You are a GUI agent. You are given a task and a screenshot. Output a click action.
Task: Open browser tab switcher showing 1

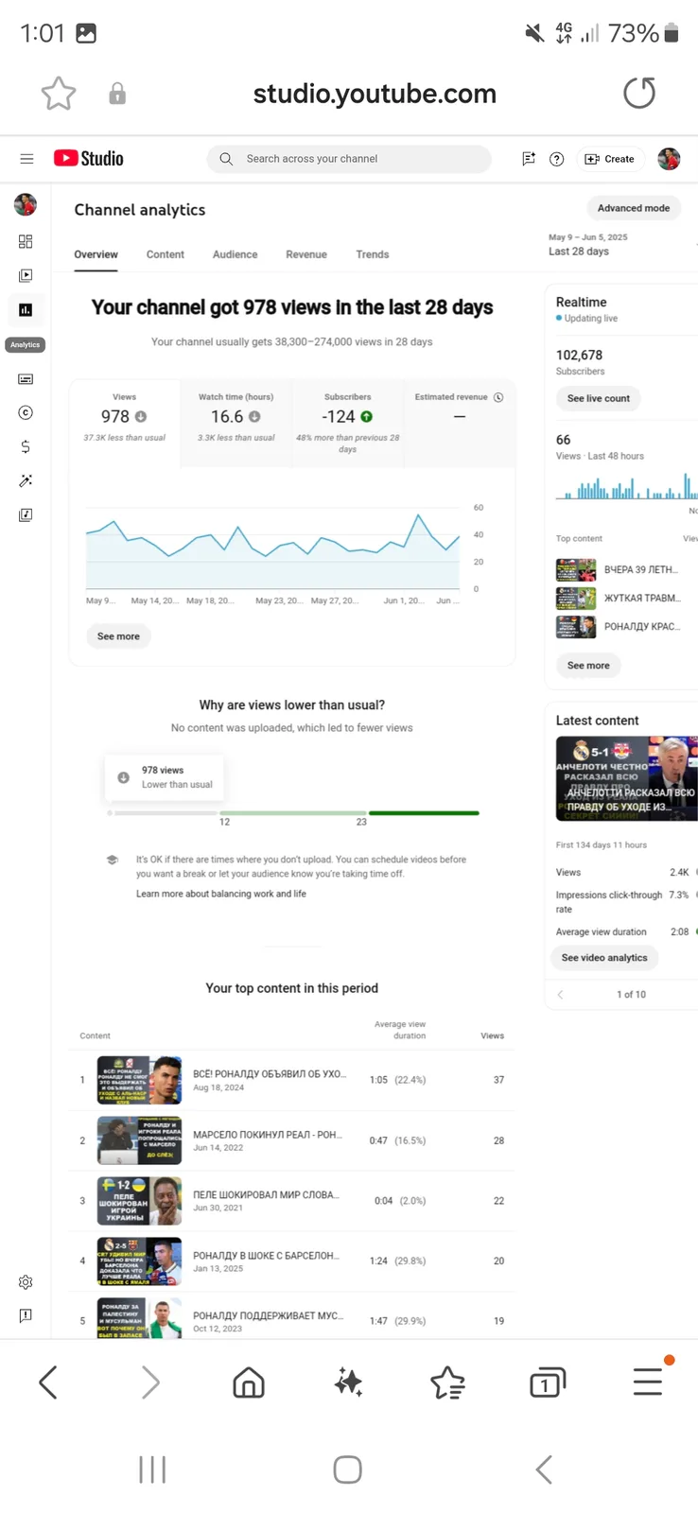[548, 1383]
